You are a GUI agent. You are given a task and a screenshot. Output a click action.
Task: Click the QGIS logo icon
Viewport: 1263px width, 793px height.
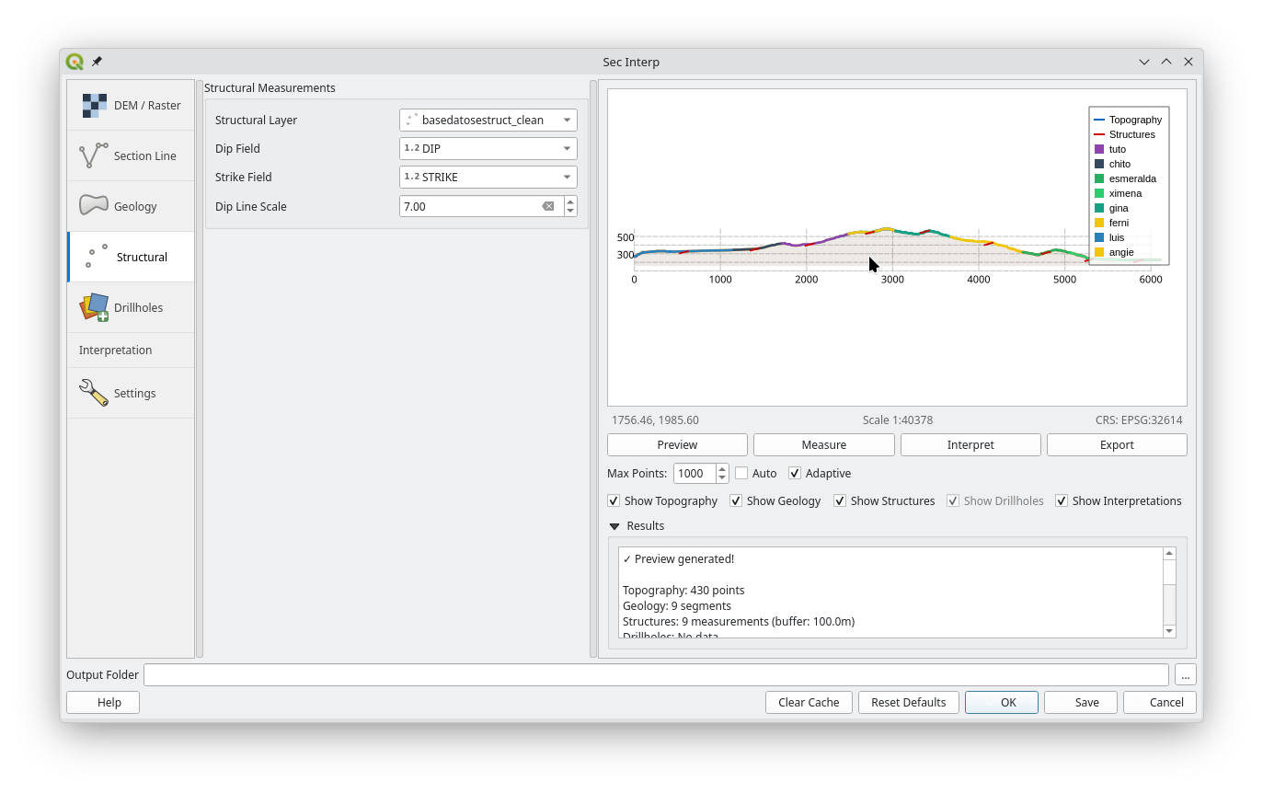(x=75, y=62)
